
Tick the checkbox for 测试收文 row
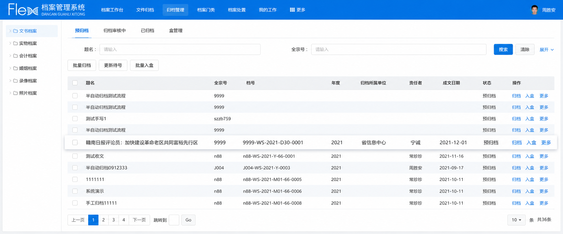(75, 156)
